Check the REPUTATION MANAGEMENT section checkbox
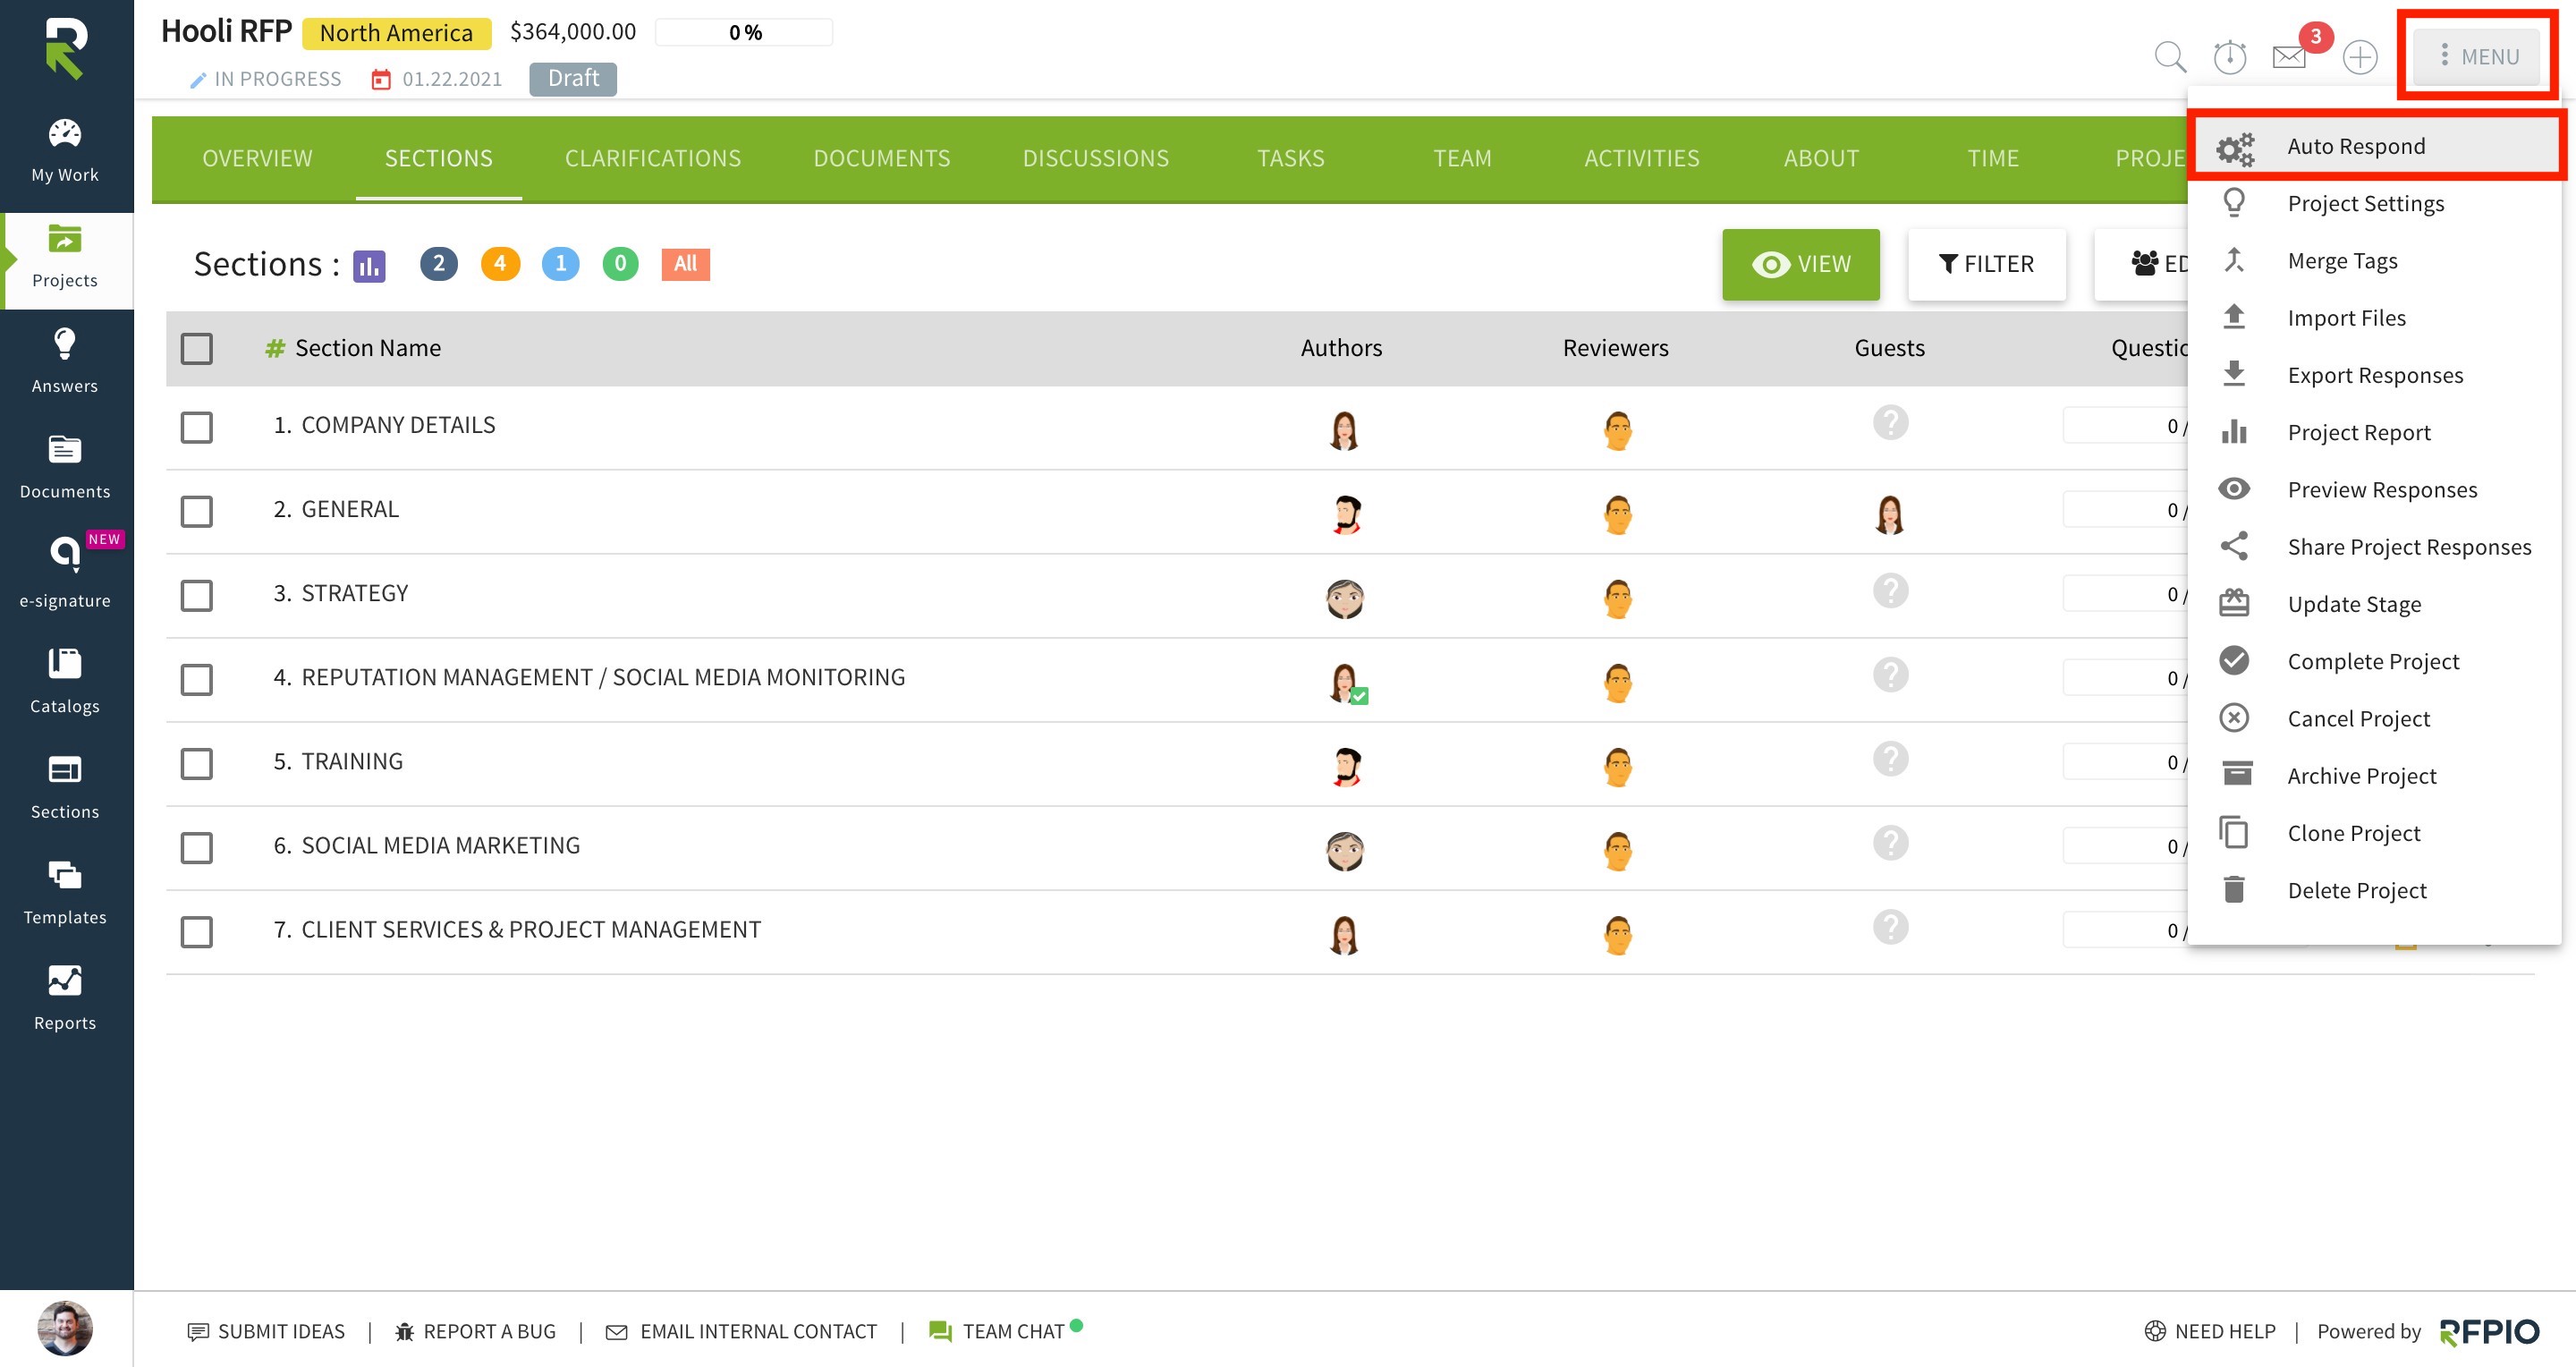Screen dimensions: 2576x1367 click(x=196, y=679)
